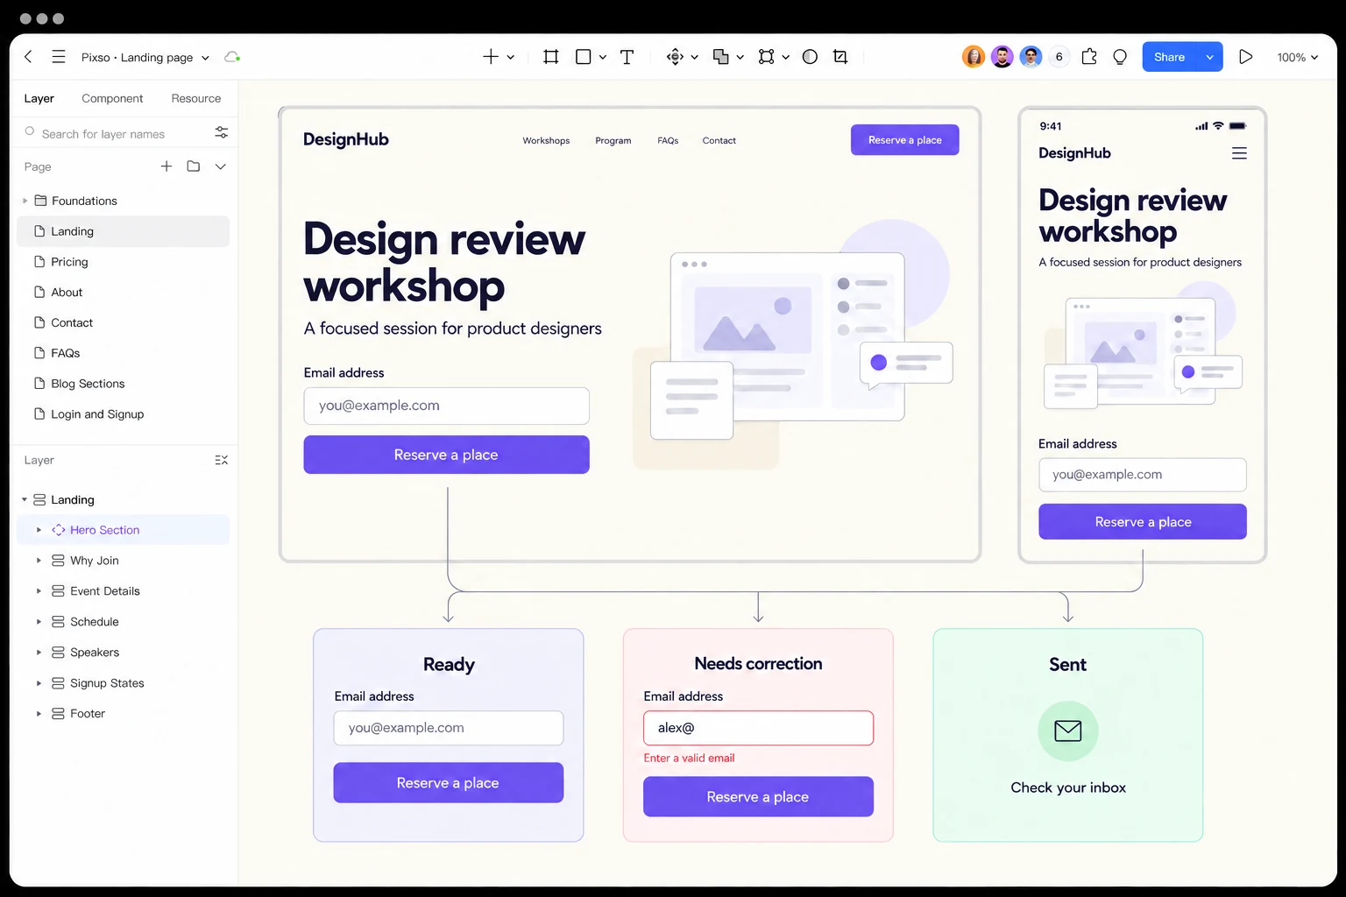This screenshot has width=1346, height=897.
Task: Create a page folder
Action: (x=194, y=166)
